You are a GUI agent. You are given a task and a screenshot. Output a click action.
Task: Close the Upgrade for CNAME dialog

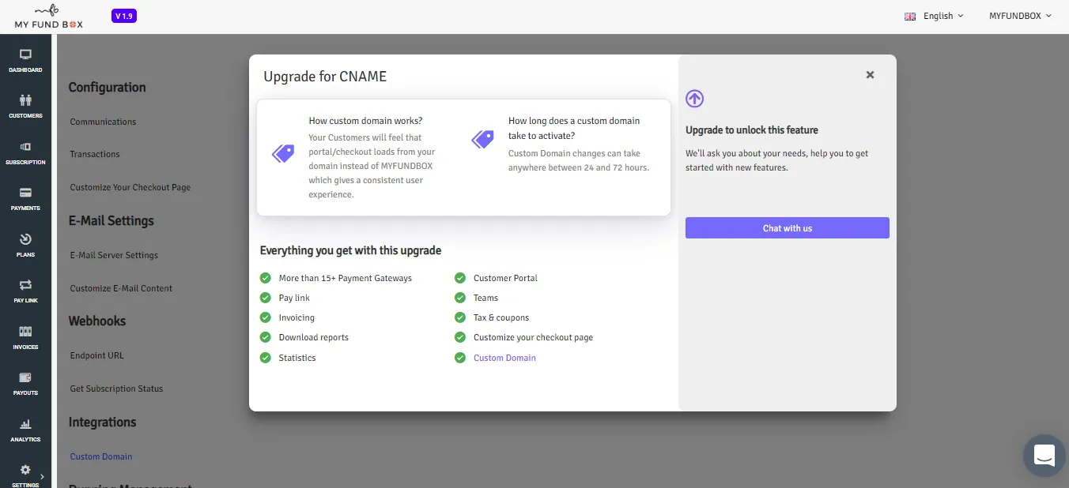click(870, 74)
